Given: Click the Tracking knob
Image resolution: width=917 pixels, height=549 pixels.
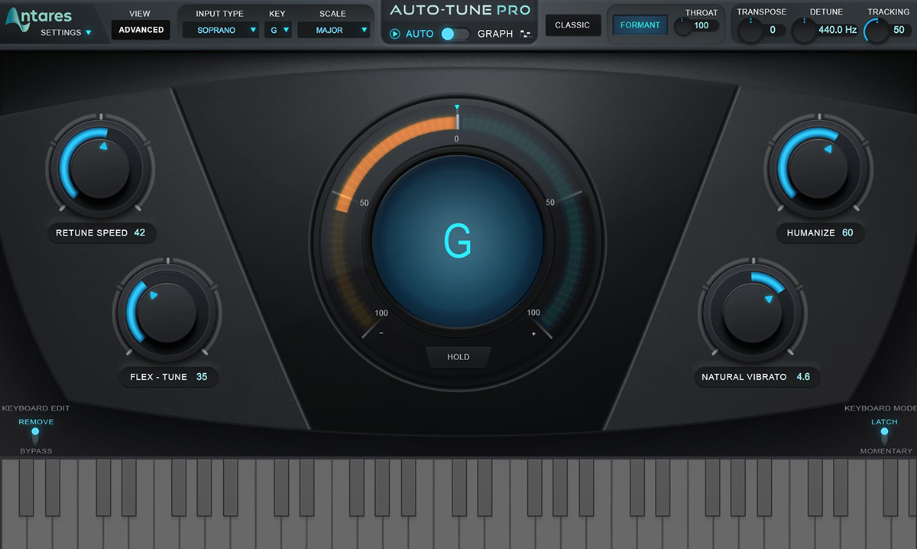Looking at the screenshot, I should point(876,31).
